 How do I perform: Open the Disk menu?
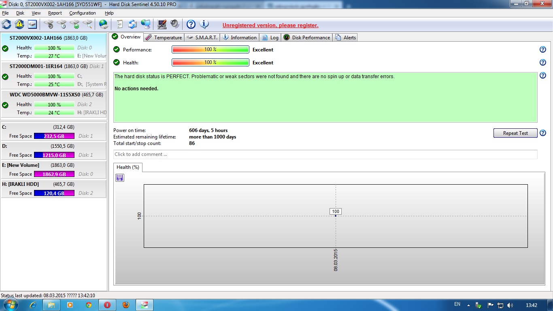tap(20, 13)
